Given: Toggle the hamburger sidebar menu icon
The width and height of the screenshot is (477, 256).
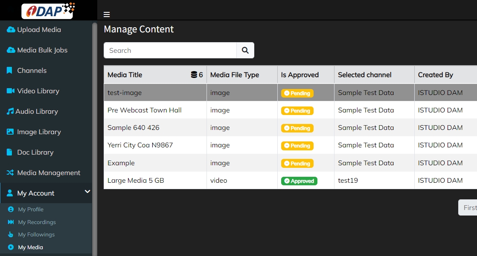Looking at the screenshot, I should [107, 14].
